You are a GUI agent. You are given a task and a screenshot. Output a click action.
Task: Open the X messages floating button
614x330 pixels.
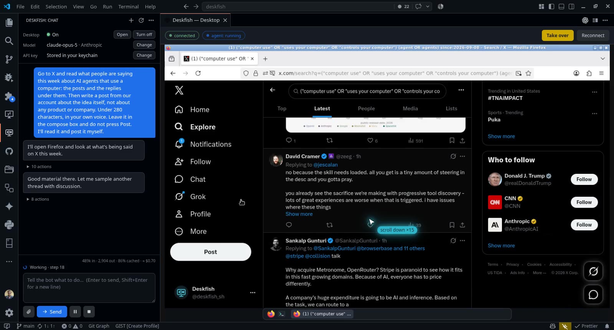coord(593,294)
